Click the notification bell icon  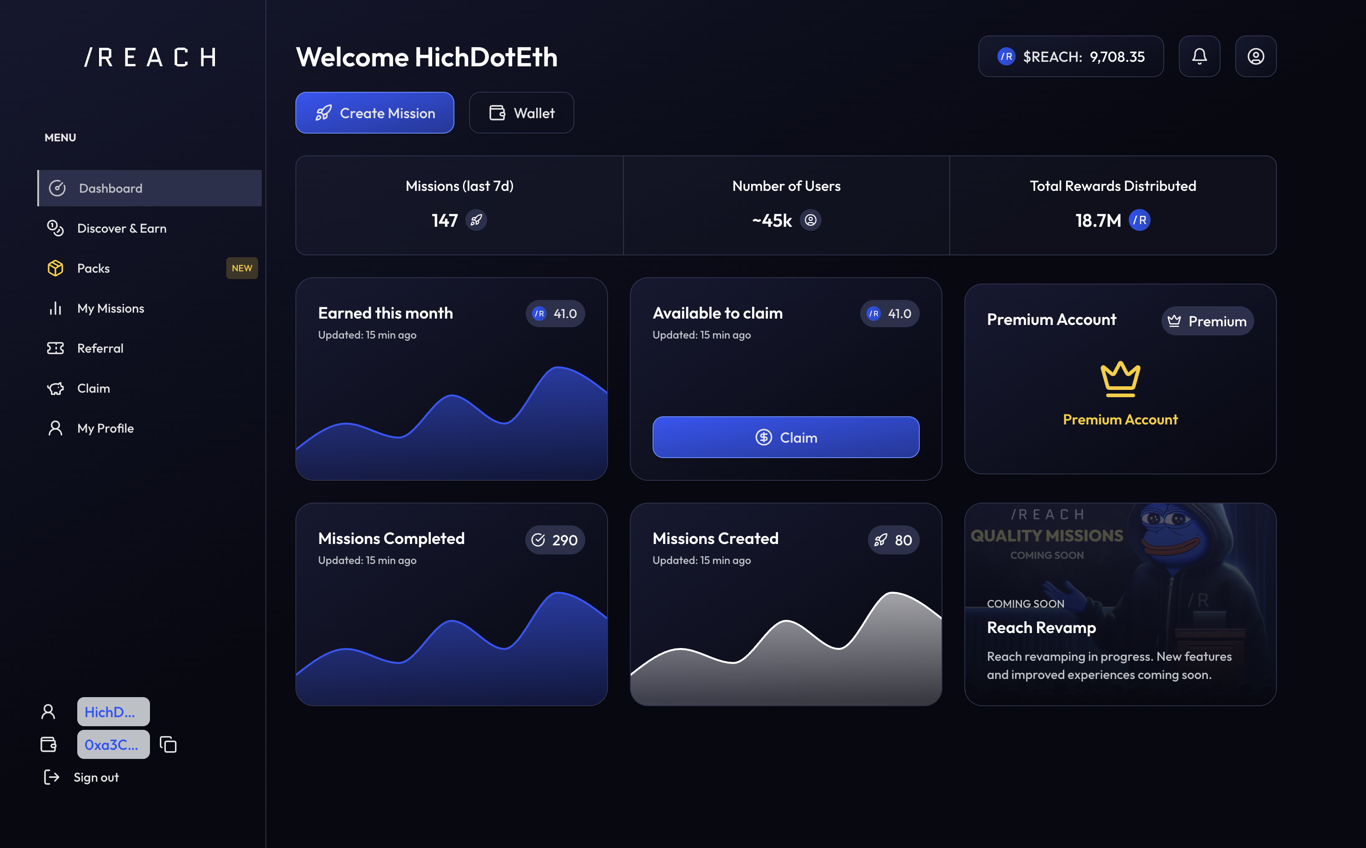point(1199,57)
